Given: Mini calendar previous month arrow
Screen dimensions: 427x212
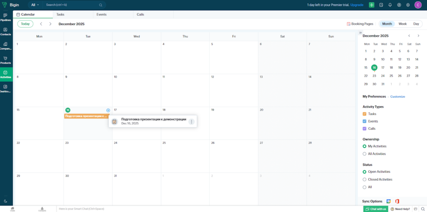Looking at the screenshot, I should [409, 36].
